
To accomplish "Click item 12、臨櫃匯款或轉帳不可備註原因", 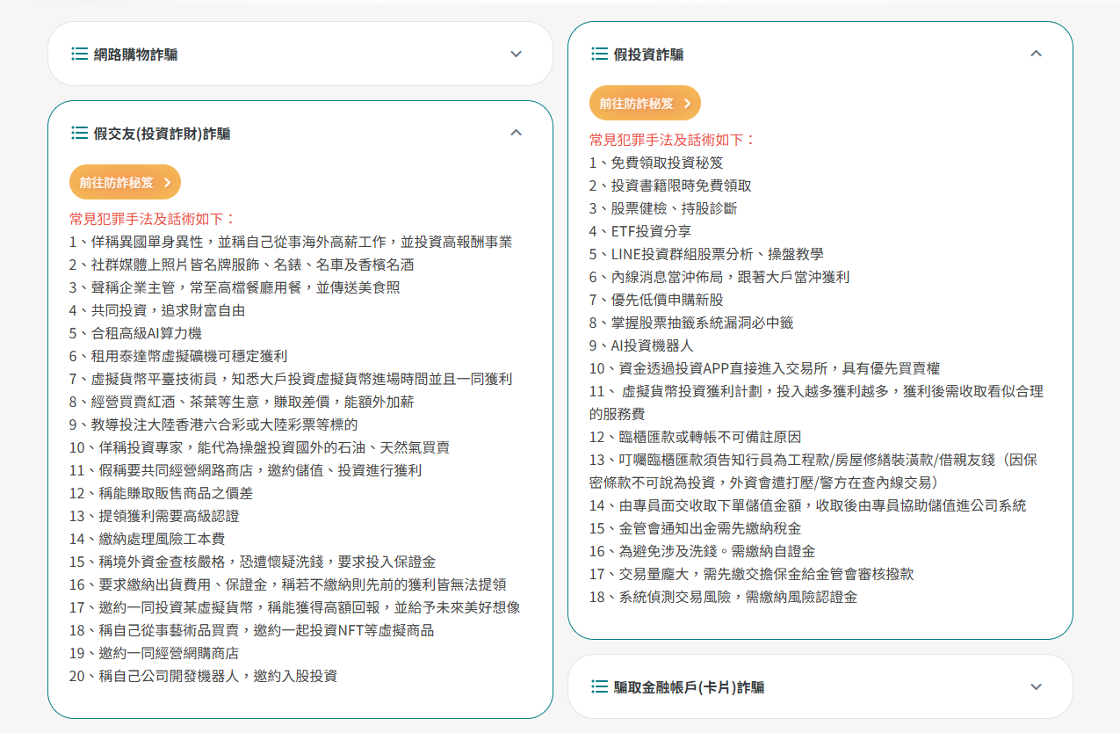I will pyautogui.click(x=695, y=437).
